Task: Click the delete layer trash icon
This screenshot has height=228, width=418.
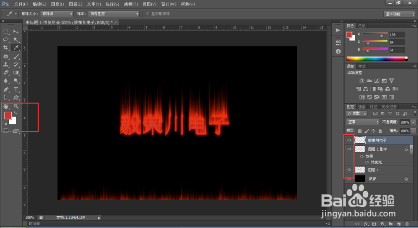Action: point(407,224)
